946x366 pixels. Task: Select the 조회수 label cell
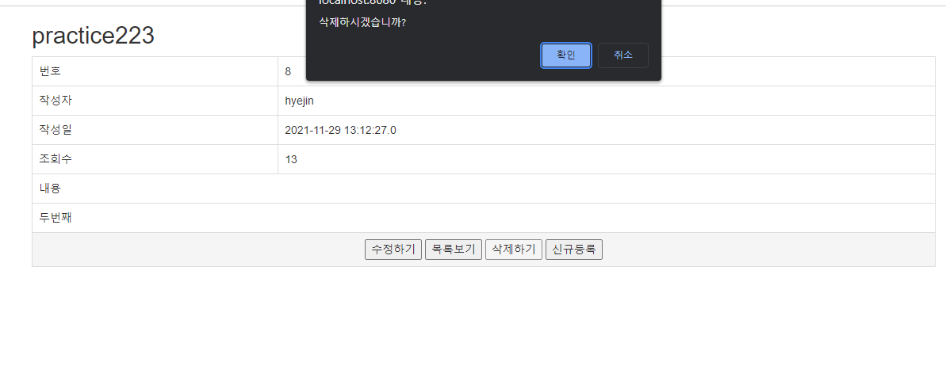tap(155, 159)
